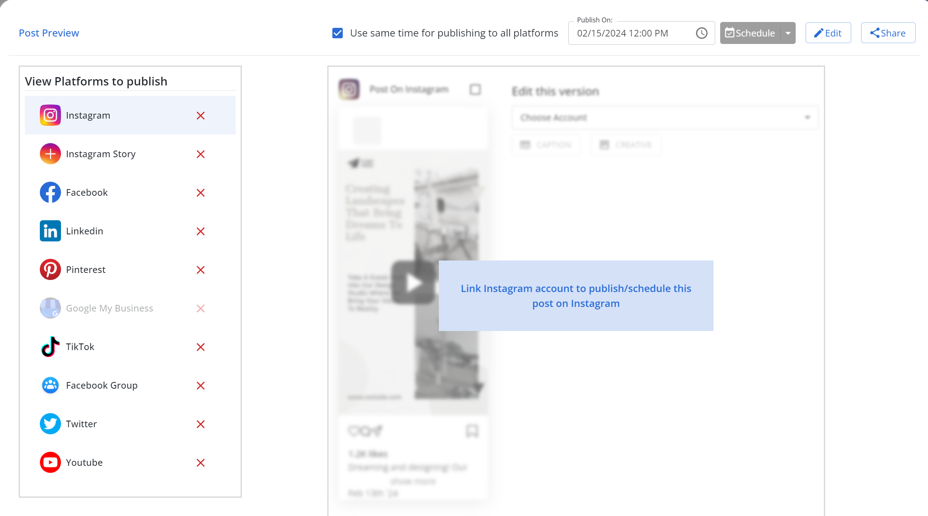
Task: Remove TikTok with its red X
Action: pos(201,347)
